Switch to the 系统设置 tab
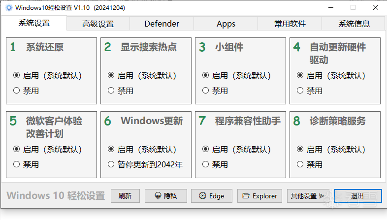Image resolution: width=387 pixels, height=220 pixels. pyautogui.click(x=34, y=23)
